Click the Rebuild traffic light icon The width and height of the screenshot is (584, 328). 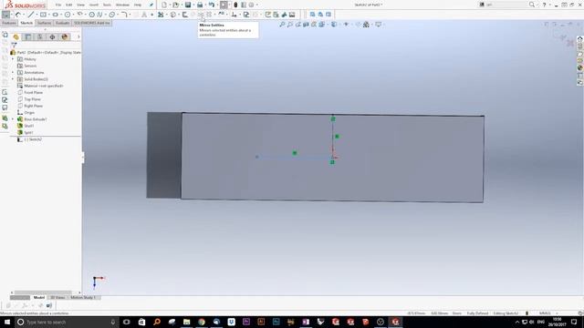coord(235,5)
